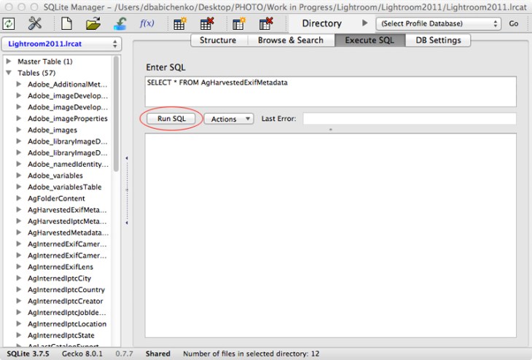This screenshot has width=532, height=360.
Task: Click the User-Defined Functions f(x) icon
Action: coord(146,23)
